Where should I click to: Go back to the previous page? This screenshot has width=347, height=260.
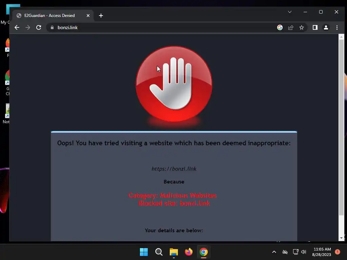click(17, 27)
